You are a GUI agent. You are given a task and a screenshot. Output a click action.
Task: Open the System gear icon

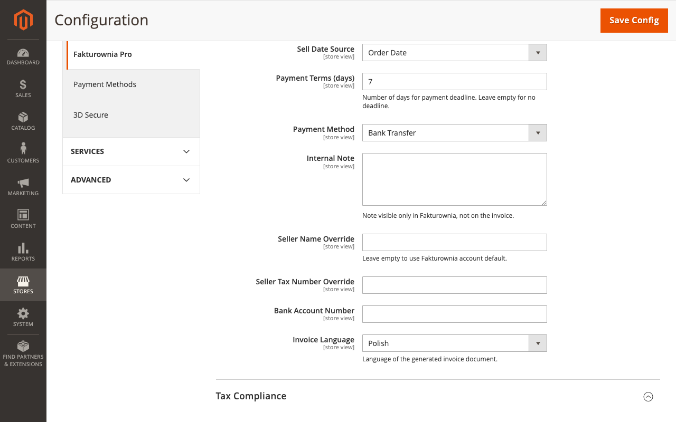pyautogui.click(x=23, y=318)
